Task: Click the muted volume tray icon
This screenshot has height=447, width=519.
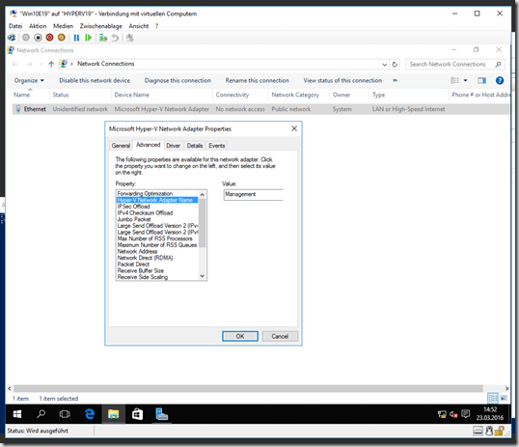Action: click(453, 414)
